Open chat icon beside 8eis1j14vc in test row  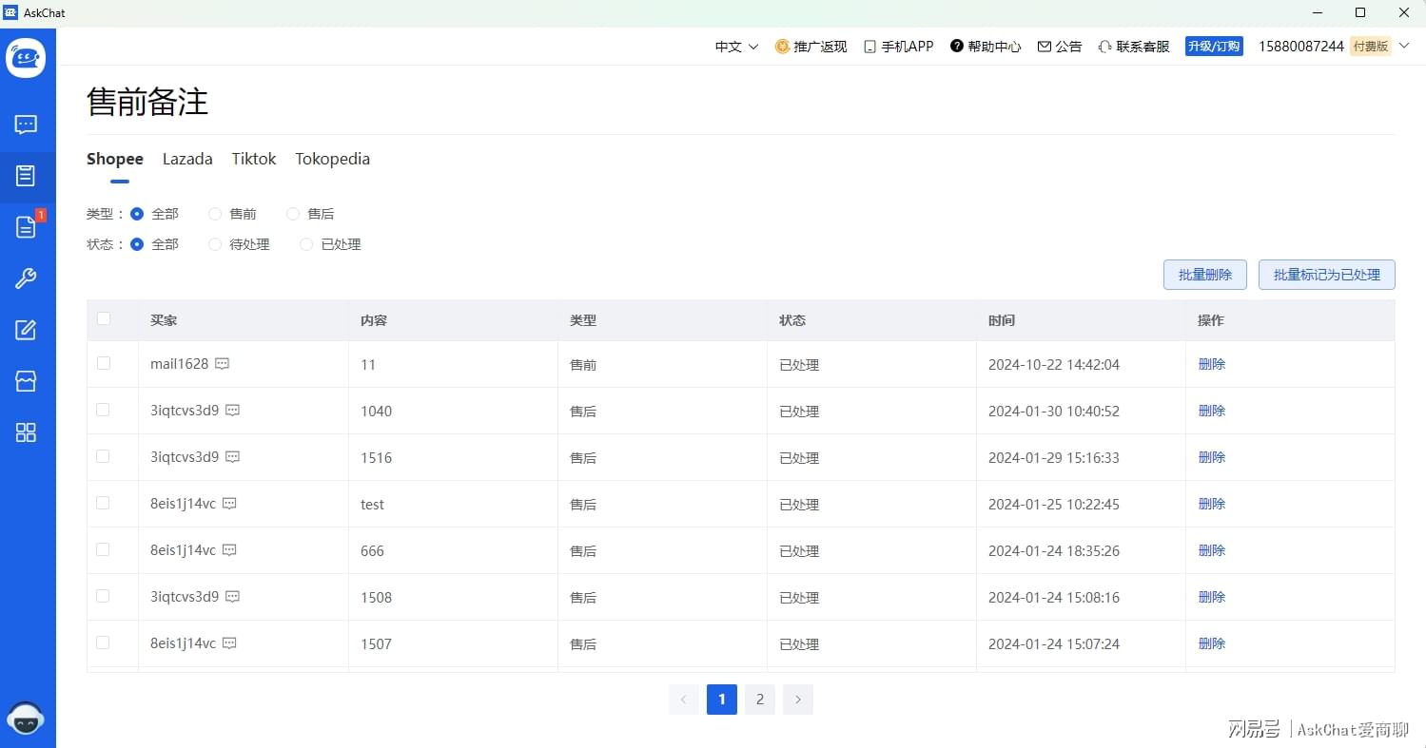229,504
